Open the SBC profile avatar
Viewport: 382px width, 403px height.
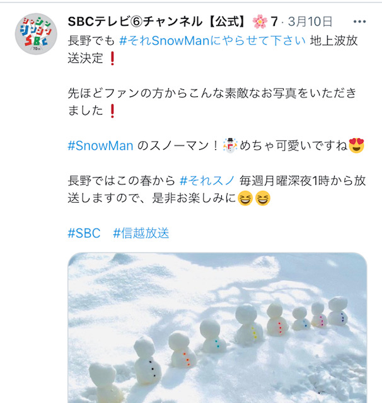pyautogui.click(x=36, y=33)
